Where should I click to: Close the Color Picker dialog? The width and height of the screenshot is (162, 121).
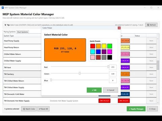pyautogui.click(x=119, y=28)
